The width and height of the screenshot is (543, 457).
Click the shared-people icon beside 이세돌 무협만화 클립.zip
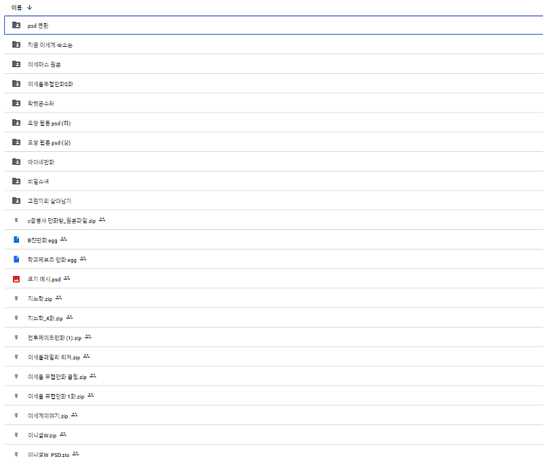point(93,376)
